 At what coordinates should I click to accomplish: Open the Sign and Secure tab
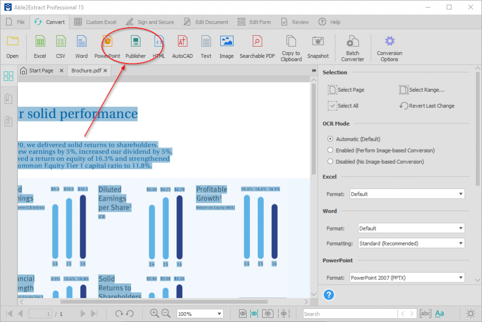[150, 22]
